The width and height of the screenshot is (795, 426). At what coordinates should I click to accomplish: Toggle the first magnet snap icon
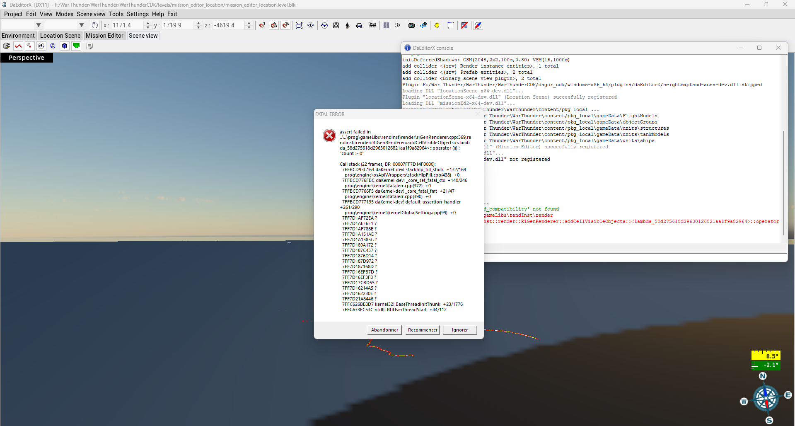click(x=262, y=25)
